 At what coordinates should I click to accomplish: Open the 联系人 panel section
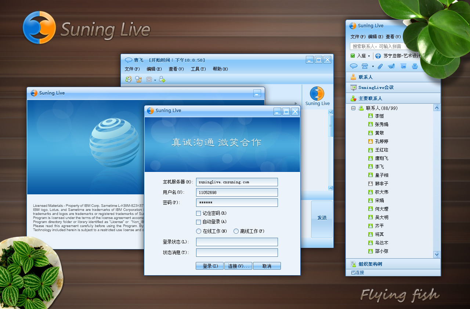pyautogui.click(x=393, y=77)
